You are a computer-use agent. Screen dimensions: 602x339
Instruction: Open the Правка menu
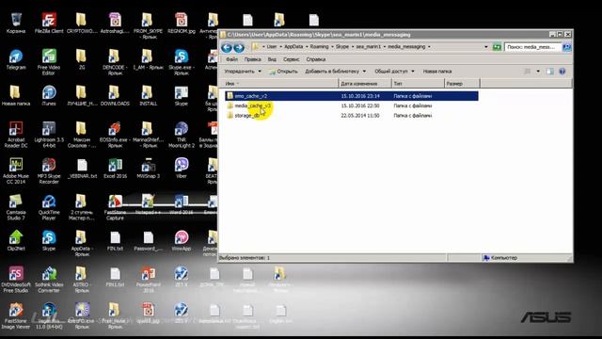[x=252, y=59]
